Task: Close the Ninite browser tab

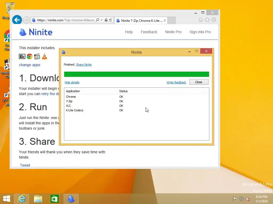Action: (165, 20)
